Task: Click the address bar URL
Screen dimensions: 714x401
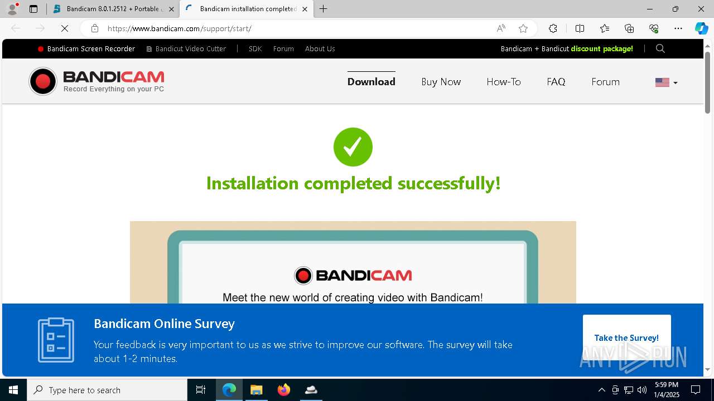Action: pyautogui.click(x=179, y=28)
